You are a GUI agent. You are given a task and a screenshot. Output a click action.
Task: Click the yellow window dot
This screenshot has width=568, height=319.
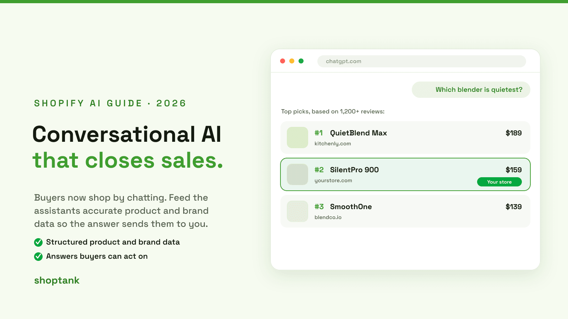tap(292, 61)
